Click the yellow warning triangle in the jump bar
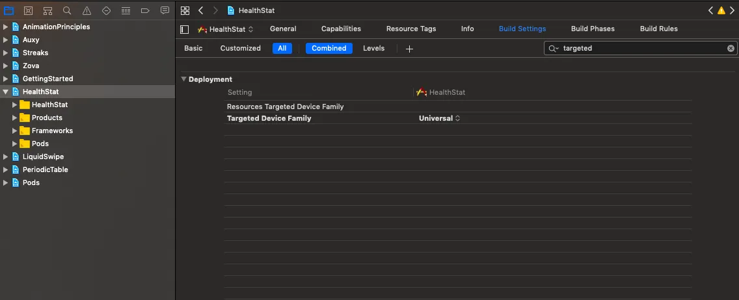Viewport: 739px width, 300px height. point(721,10)
